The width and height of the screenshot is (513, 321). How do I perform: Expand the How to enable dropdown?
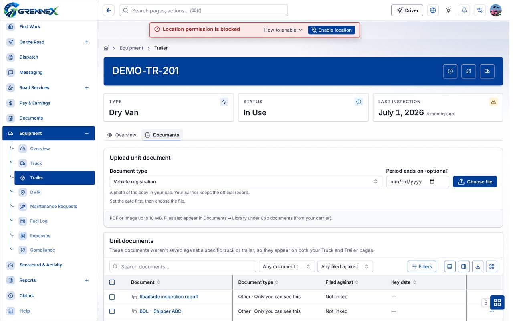(283, 30)
